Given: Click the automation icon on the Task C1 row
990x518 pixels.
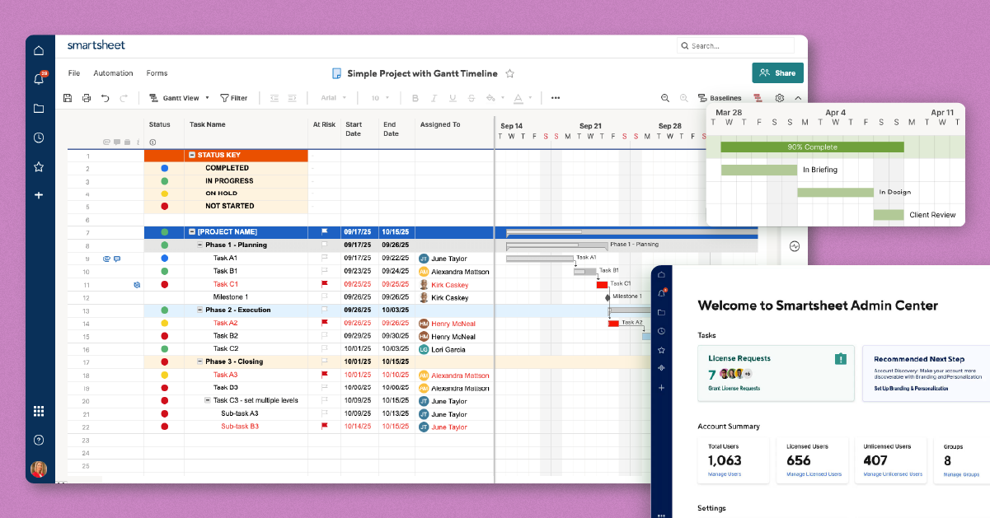Looking at the screenshot, I should [x=137, y=284].
